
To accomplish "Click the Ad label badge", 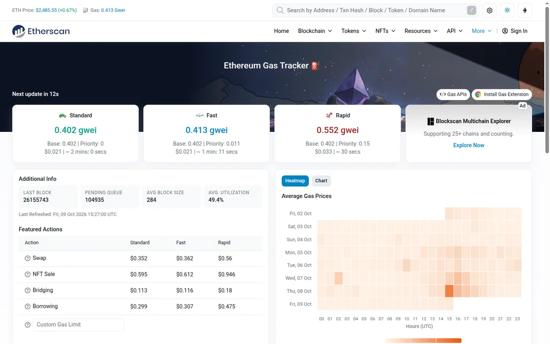I will tap(522, 106).
